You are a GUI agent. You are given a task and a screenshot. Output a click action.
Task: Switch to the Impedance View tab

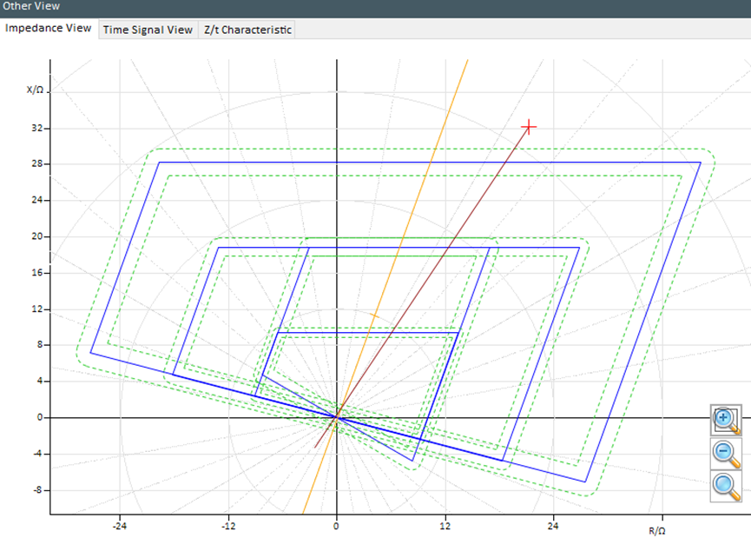pos(49,28)
